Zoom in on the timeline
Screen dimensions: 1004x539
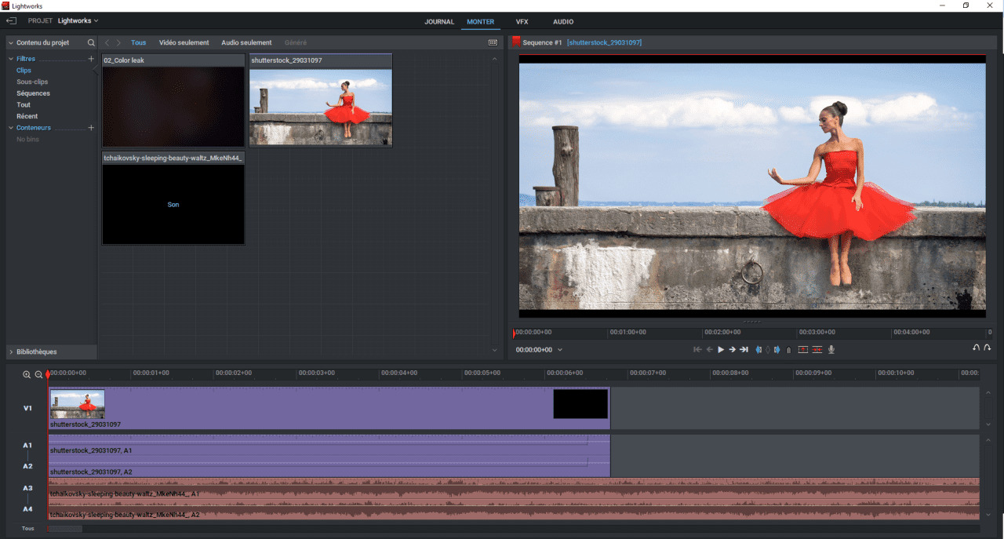pos(27,375)
